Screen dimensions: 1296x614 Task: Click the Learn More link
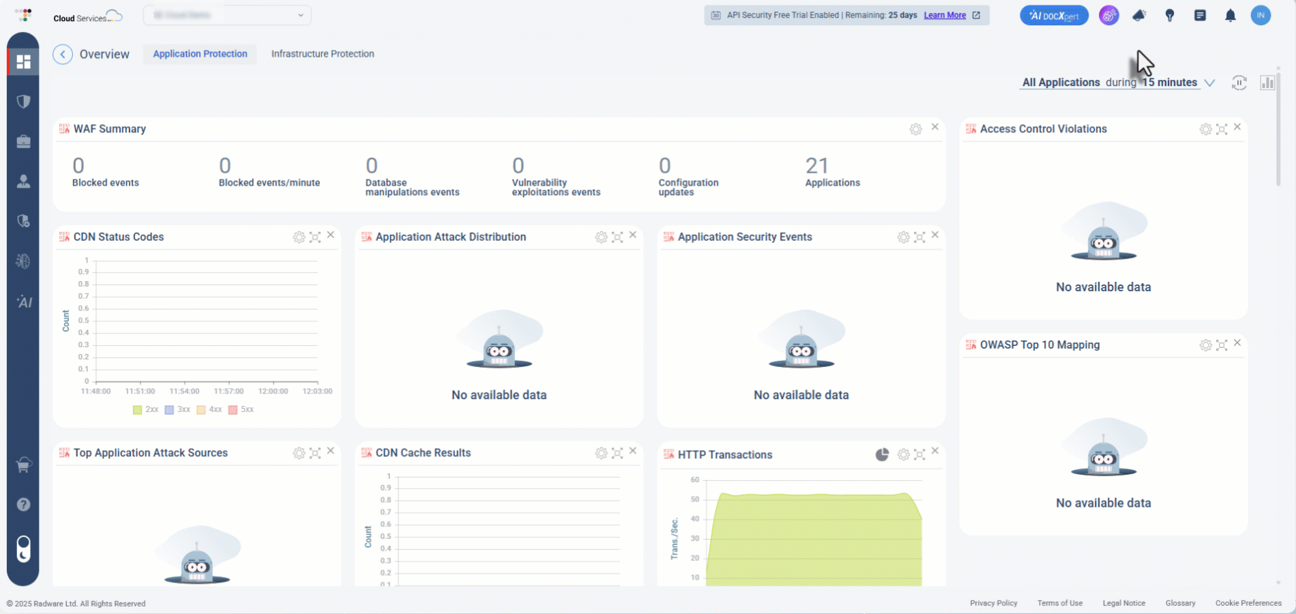[945, 15]
